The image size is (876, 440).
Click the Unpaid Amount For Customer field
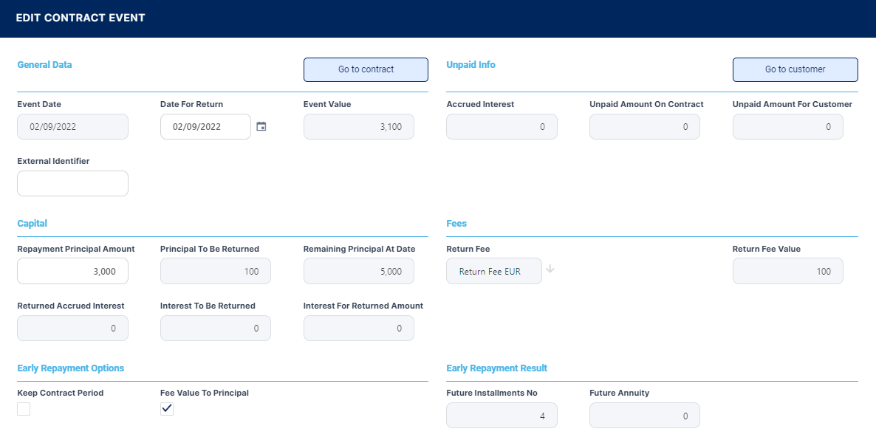787,127
